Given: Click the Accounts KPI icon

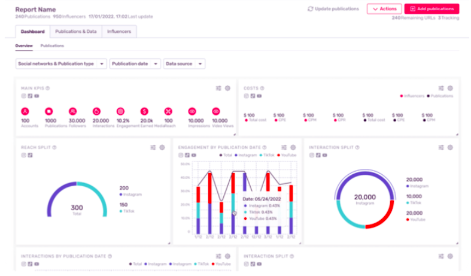Looking at the screenshot, I should (x=25, y=111).
